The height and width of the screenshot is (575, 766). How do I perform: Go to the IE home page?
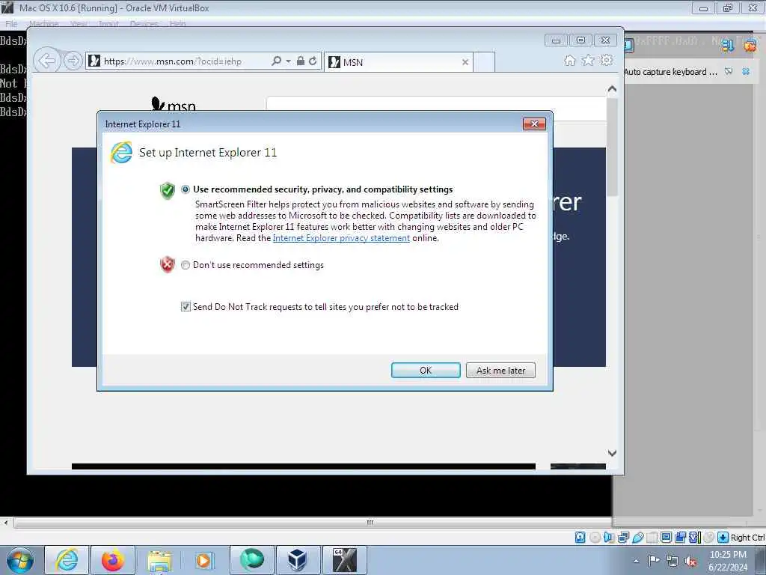coord(569,60)
